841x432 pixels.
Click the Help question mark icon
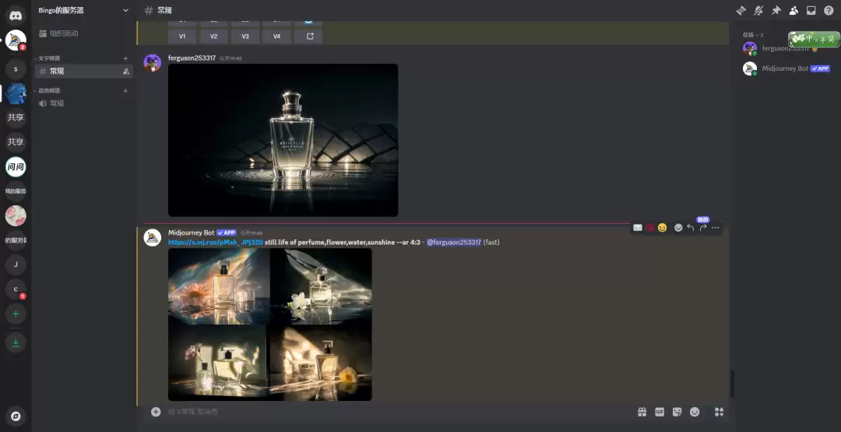click(x=829, y=10)
